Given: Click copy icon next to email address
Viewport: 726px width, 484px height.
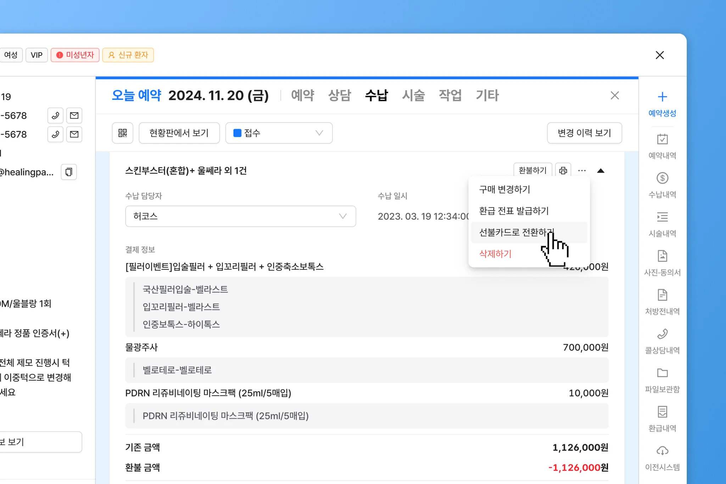Looking at the screenshot, I should 69,172.
